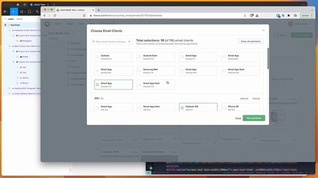This screenshot has width=318, height=178.
Task: Click the email client list scrollbar
Action: click(268, 58)
